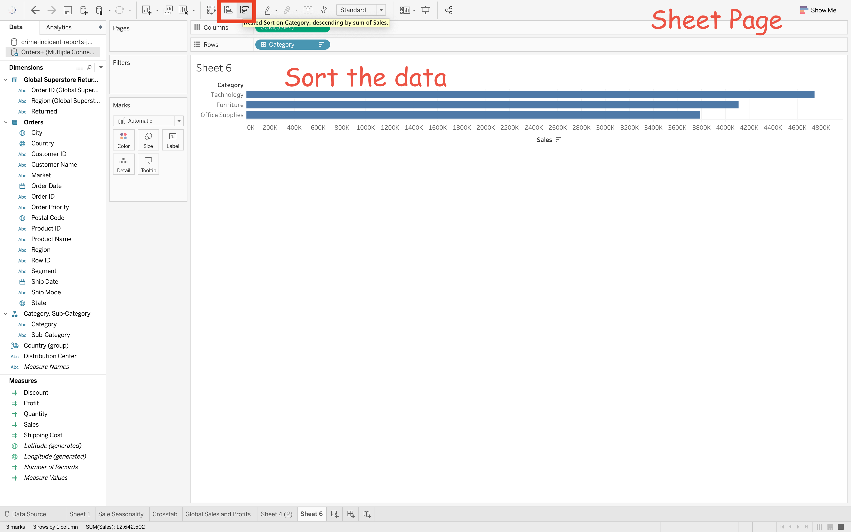851x532 pixels.
Task: Click the share workbook icon
Action: pyautogui.click(x=449, y=10)
